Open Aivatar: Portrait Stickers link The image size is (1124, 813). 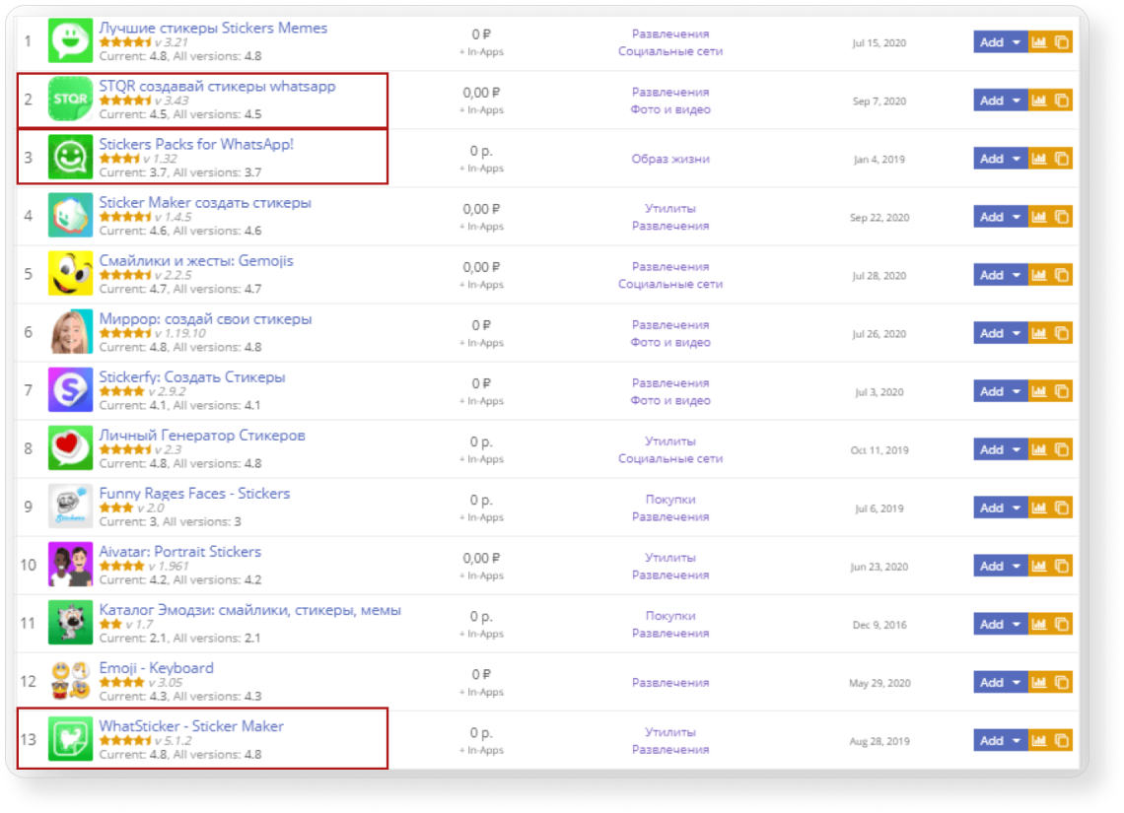179,552
